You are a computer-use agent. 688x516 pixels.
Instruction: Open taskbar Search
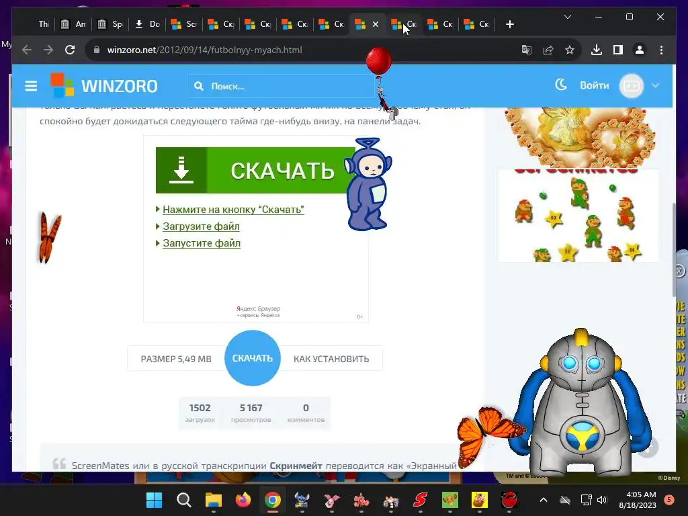click(184, 500)
